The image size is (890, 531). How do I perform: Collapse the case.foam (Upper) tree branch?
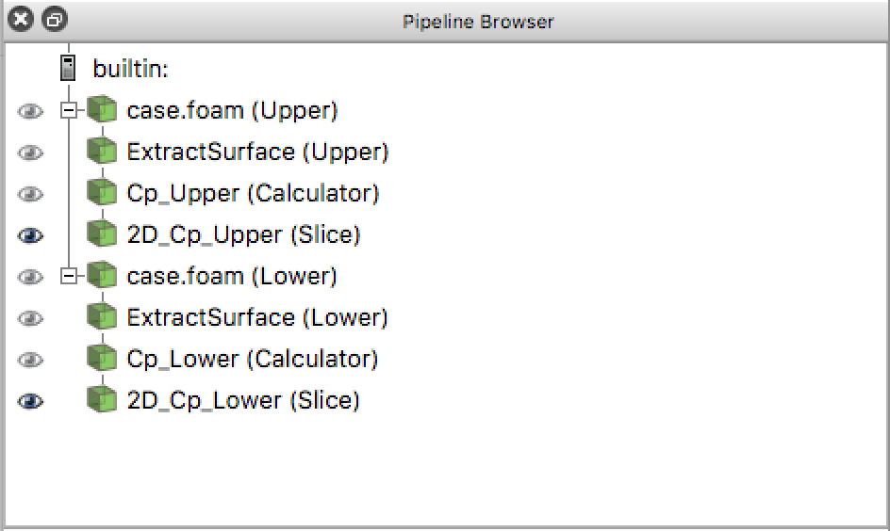pyautogui.click(x=68, y=110)
